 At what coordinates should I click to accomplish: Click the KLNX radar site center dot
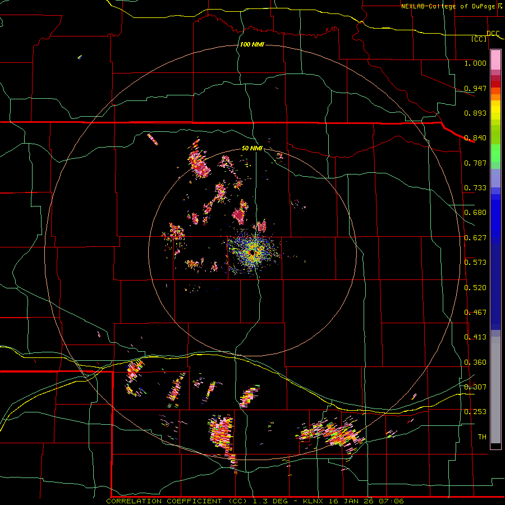(252, 253)
